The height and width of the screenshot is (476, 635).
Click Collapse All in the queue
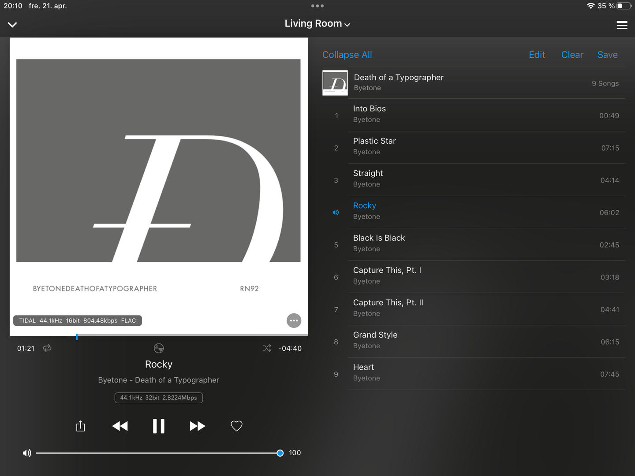tap(347, 55)
